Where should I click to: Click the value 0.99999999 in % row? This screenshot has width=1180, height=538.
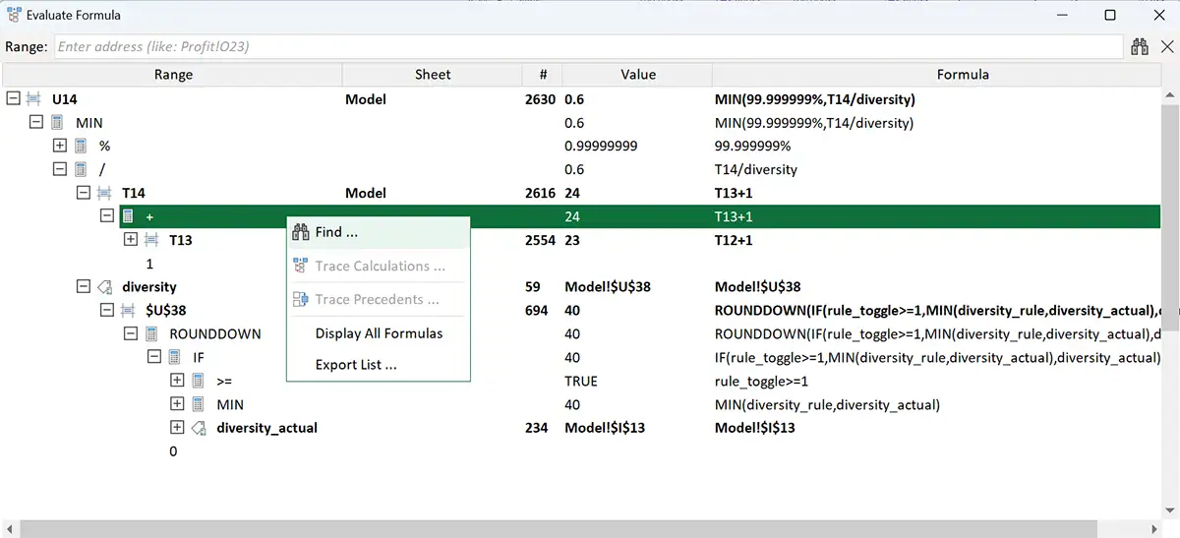(601, 146)
